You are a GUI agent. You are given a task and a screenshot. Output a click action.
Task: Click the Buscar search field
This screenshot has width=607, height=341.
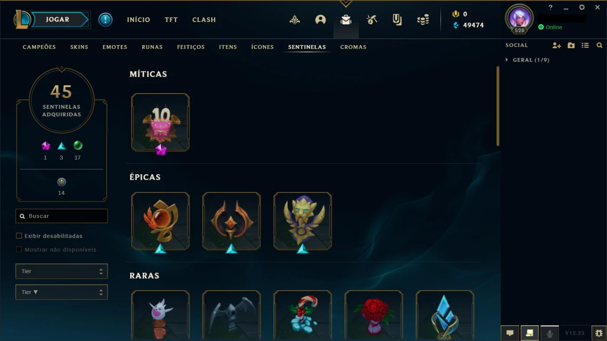tap(62, 216)
